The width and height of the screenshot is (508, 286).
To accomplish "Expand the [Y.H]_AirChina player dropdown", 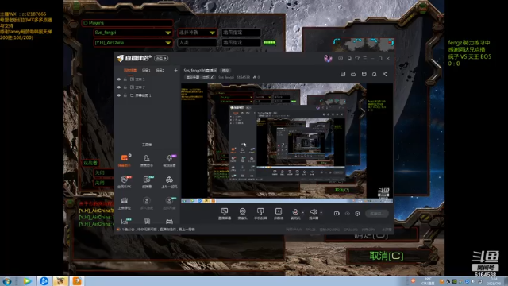I will (x=133, y=42).
